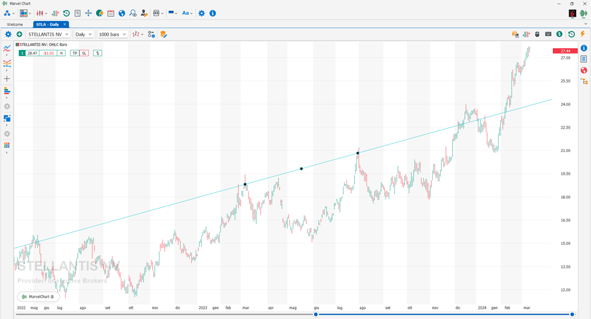Click the orange shopping cart icon in the chart toolbar
Image resolution: width=591 pixels, height=319 pixels.
[x=515, y=34]
